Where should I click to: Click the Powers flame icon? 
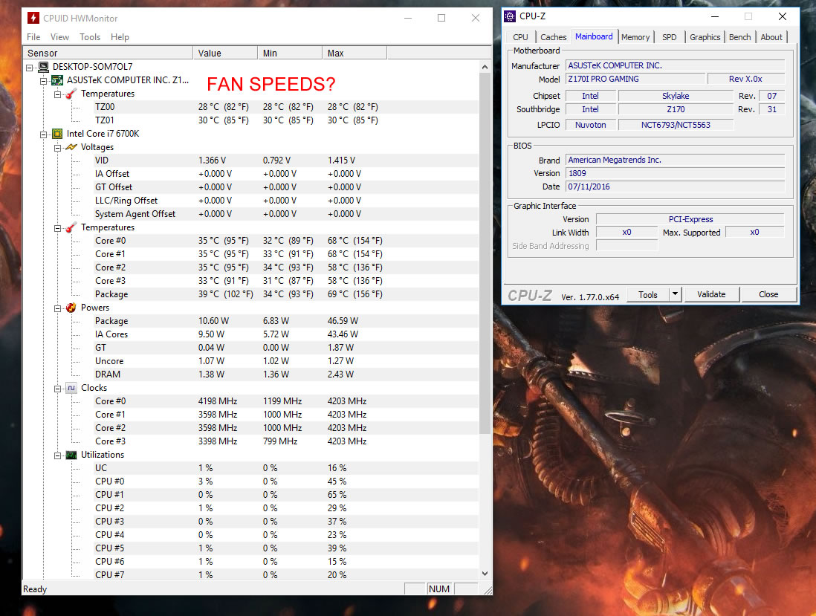click(x=71, y=308)
